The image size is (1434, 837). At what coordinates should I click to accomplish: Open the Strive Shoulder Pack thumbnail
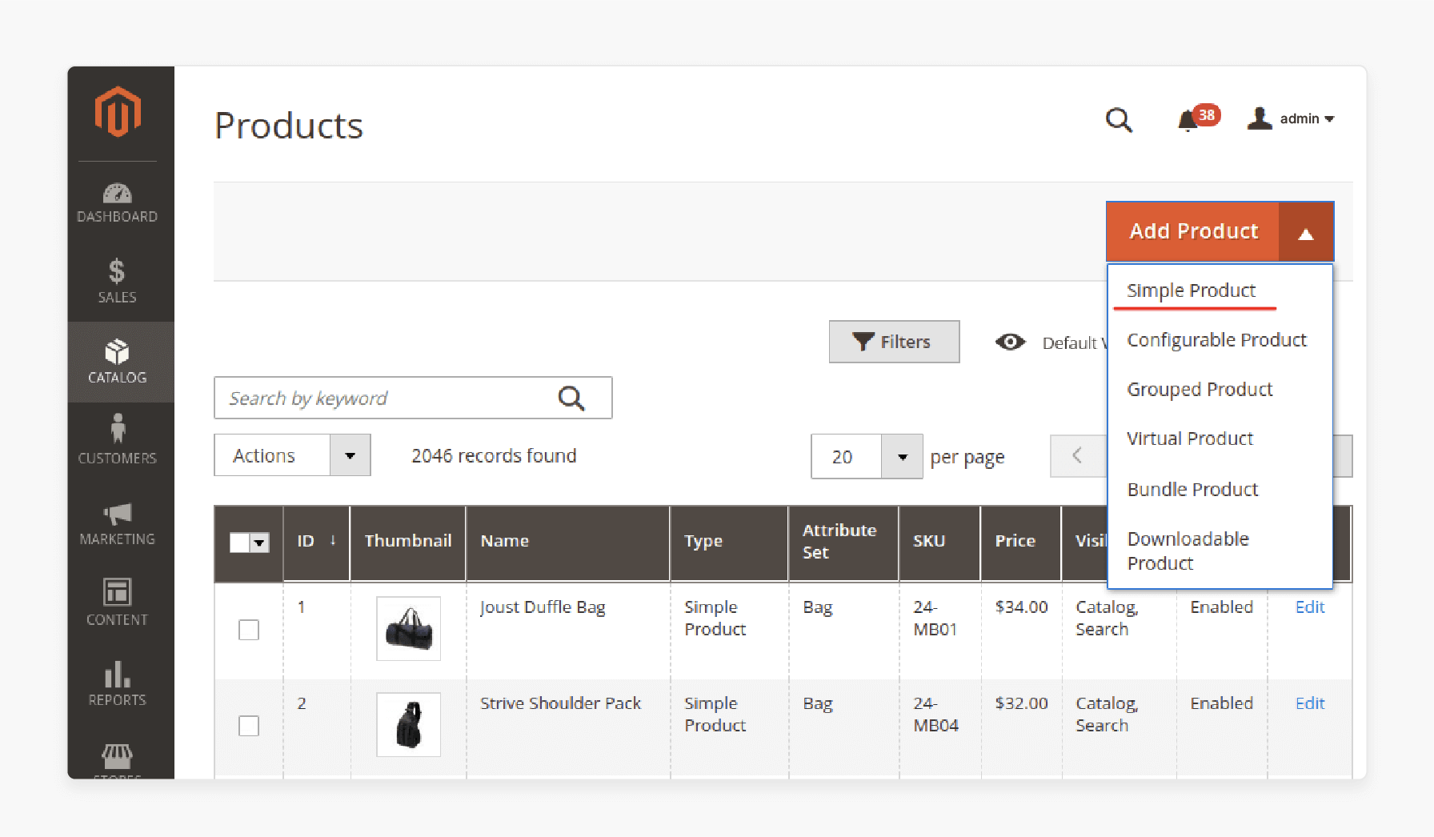408,724
